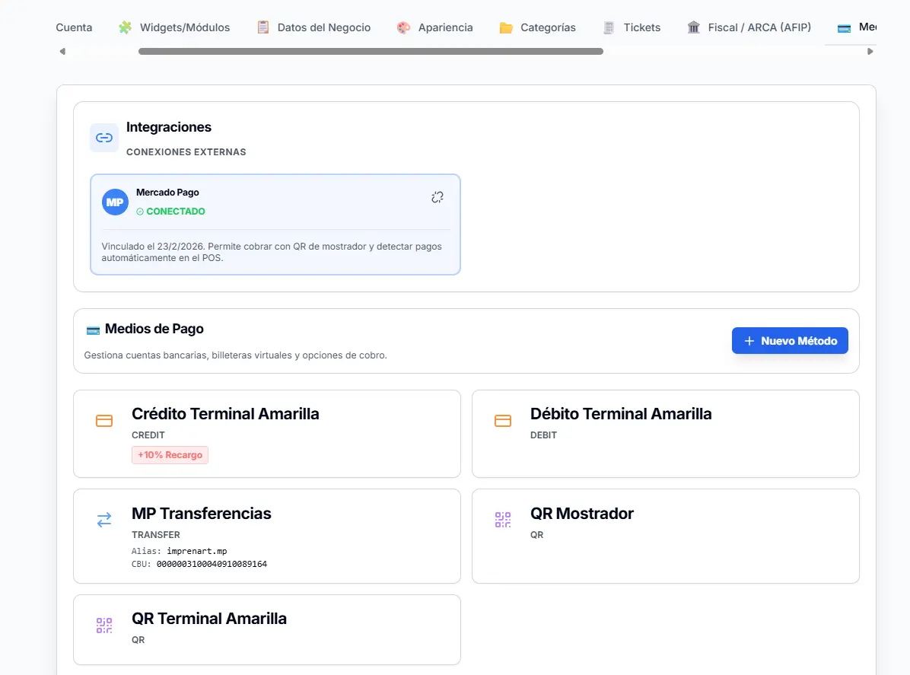Click the QR Terminal Amarilla QR icon

click(104, 625)
